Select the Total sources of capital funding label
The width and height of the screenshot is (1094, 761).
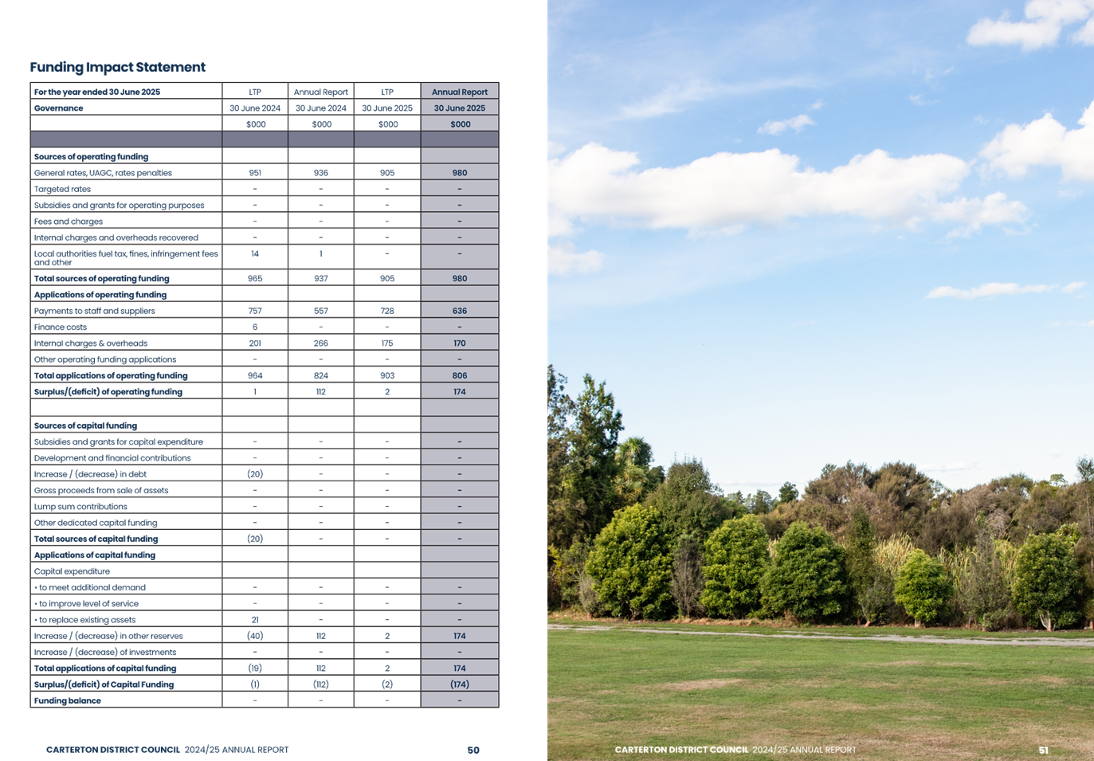coord(96,539)
